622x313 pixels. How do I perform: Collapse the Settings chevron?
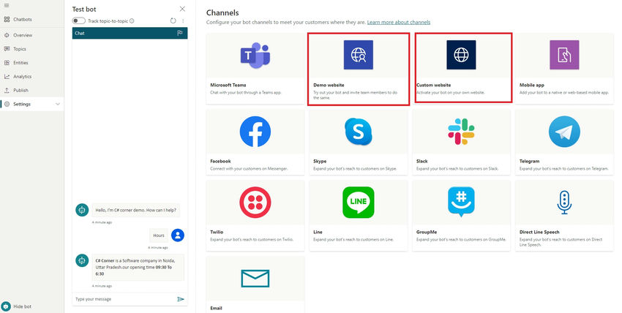click(x=58, y=104)
